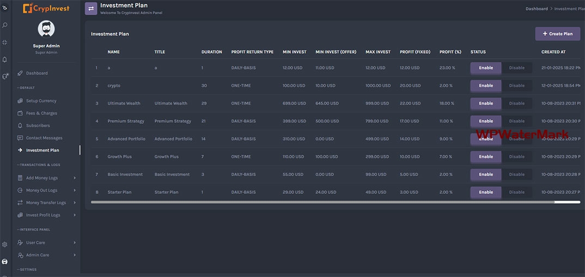Expand the Add Money Logs submenu
Screen dimensions: 585x277
(x=75, y=178)
